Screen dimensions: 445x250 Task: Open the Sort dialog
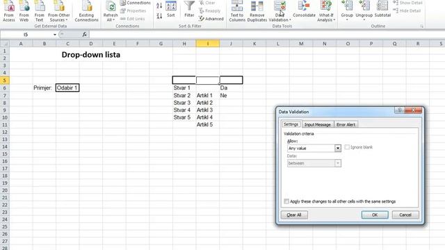171,10
